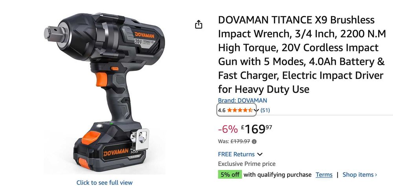Follow the Shop items link
The height and width of the screenshot is (186, 393).
[360, 175]
